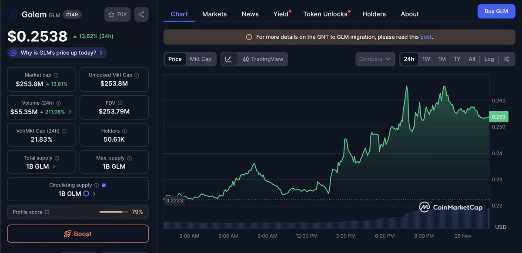Click the Profile score progress bar
This screenshot has width=522, height=253.
click(x=114, y=212)
